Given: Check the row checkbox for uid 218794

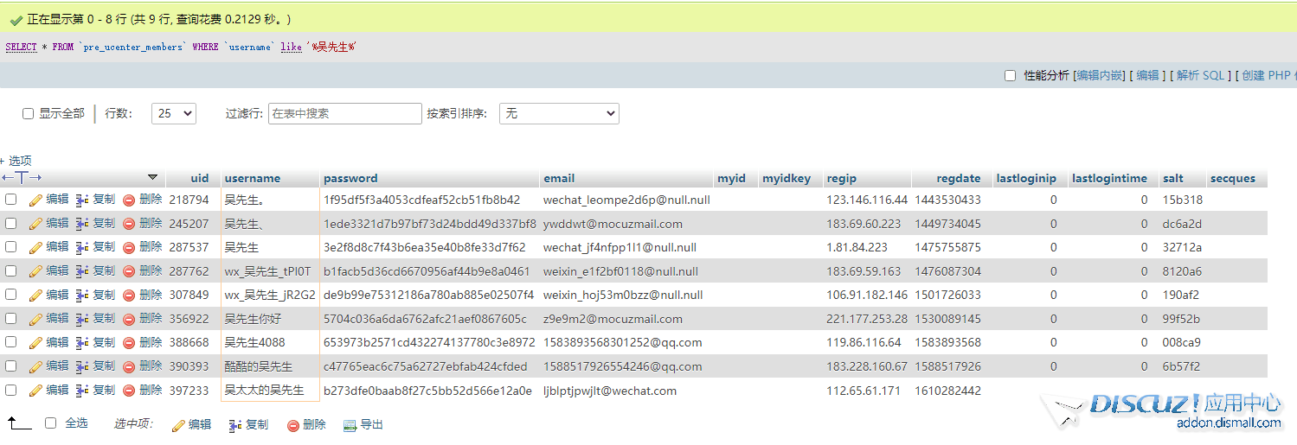Looking at the screenshot, I should coord(11,200).
